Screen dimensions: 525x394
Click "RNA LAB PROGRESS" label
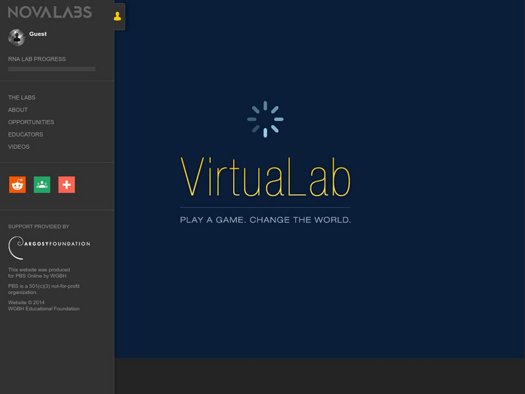[x=37, y=59]
